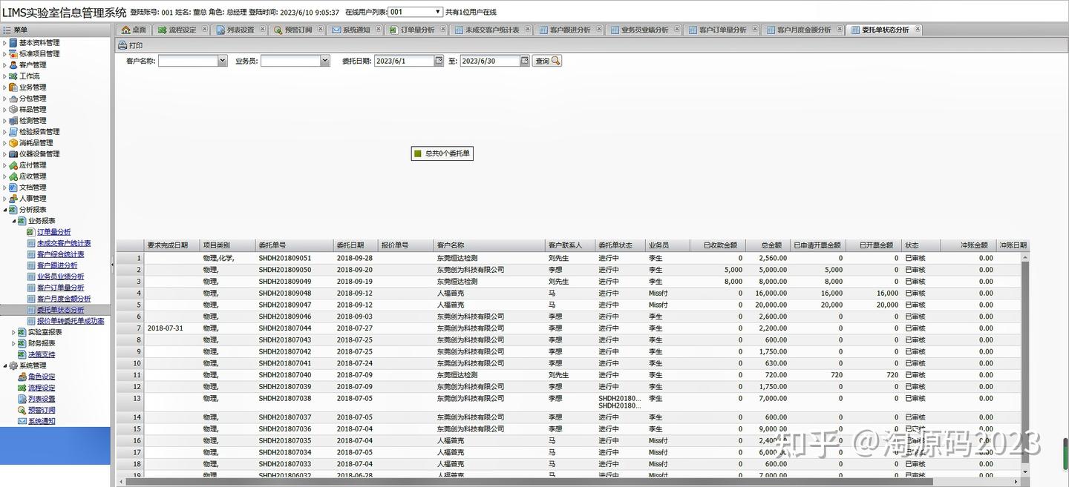
Task: Click the 检测管理 icon
Action: (x=13, y=121)
